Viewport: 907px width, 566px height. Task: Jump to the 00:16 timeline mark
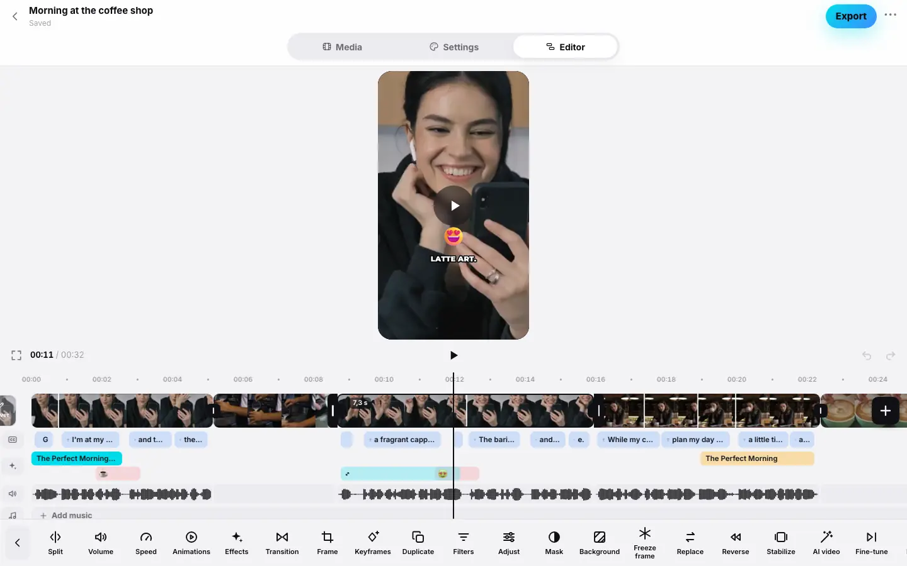[596, 379]
